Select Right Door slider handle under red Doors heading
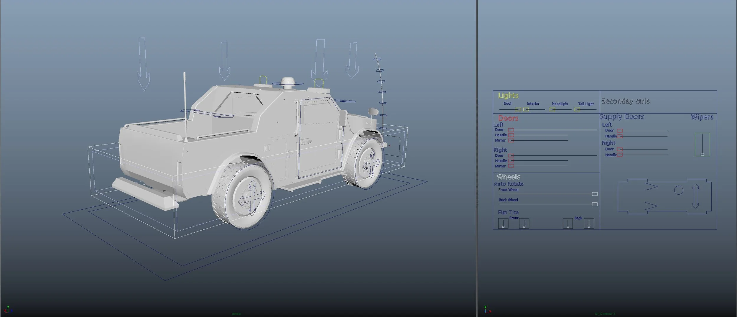This screenshot has height=317, width=737. click(x=511, y=155)
